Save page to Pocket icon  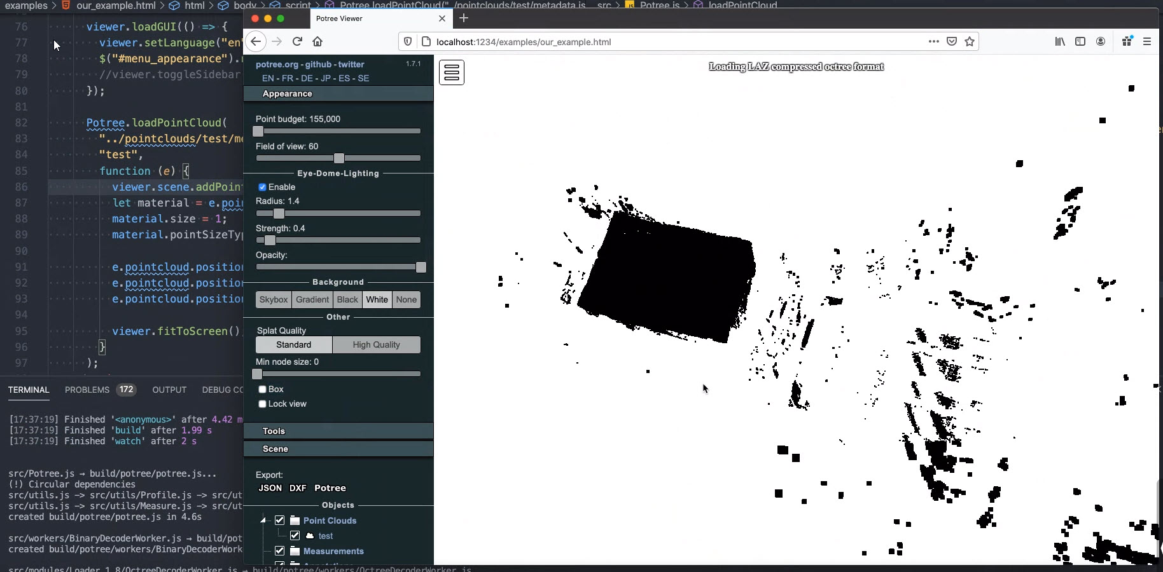[x=952, y=42]
